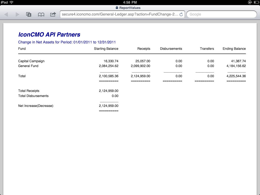Tap the Starting Balance column header
This screenshot has height=195, width=260.
[x=106, y=49]
